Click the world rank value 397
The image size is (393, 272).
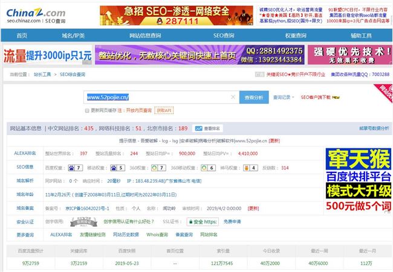83,154
